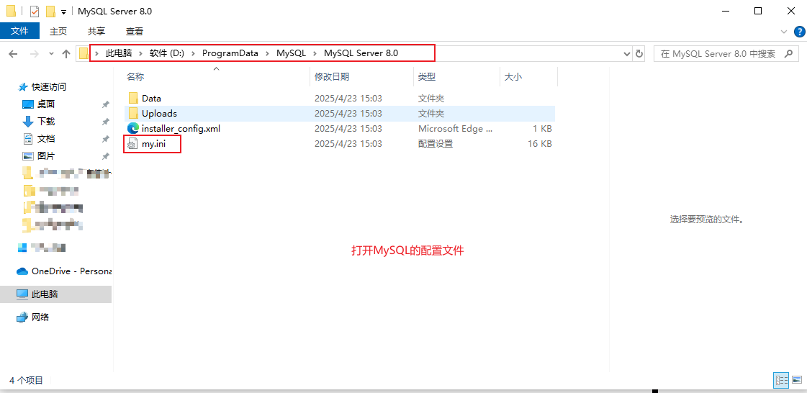This screenshot has width=807, height=393.
Task: Open the View ribbon tab
Action: click(135, 32)
